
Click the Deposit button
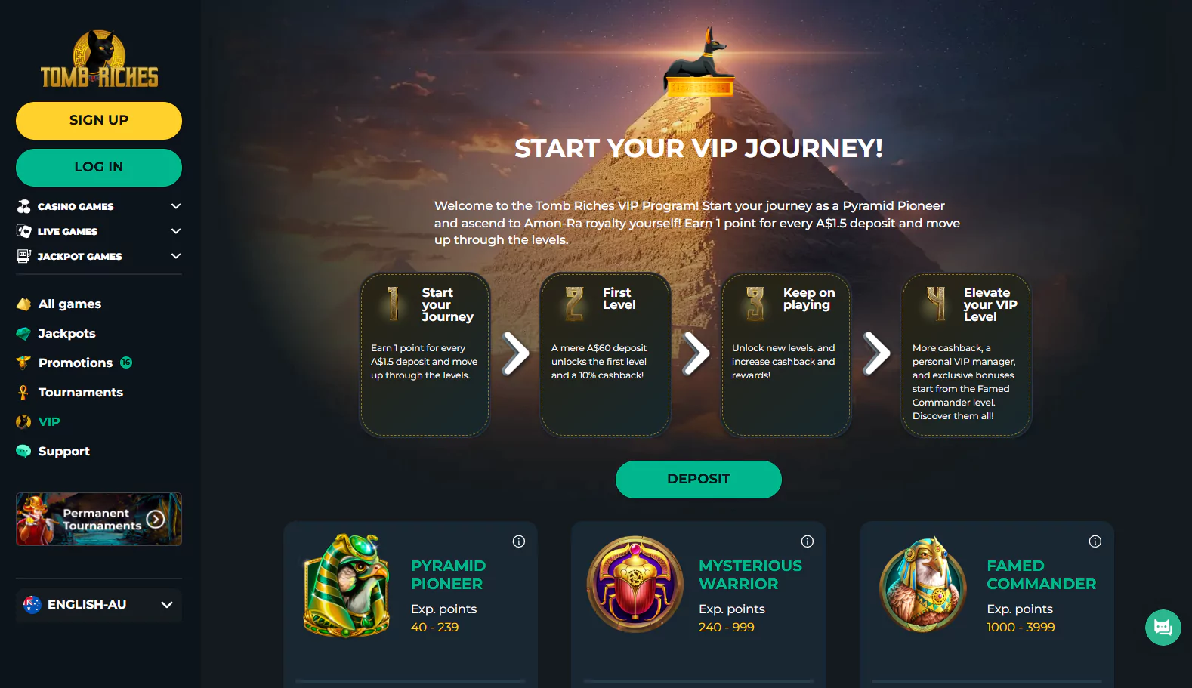(699, 480)
